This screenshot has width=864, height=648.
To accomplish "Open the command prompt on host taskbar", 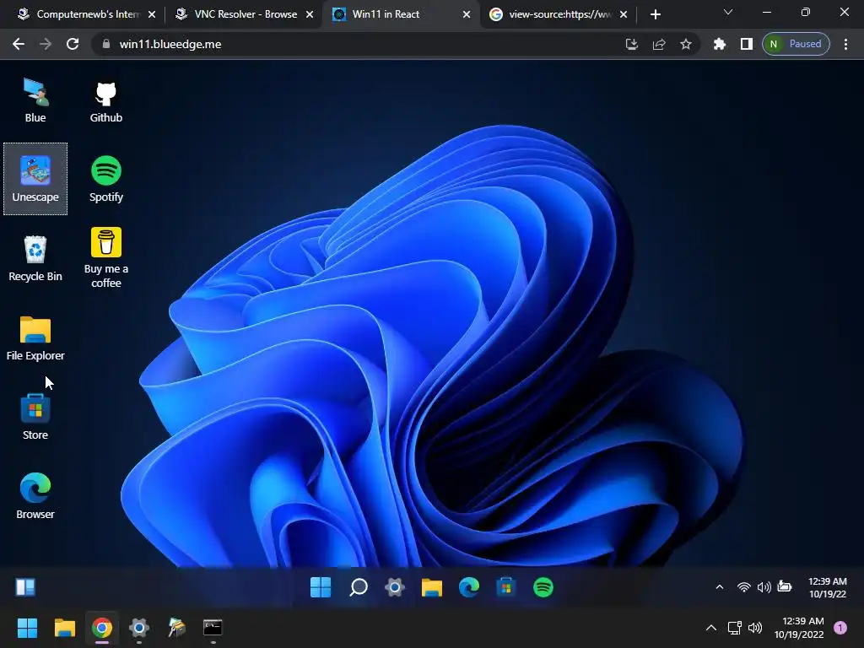I will click(x=213, y=628).
